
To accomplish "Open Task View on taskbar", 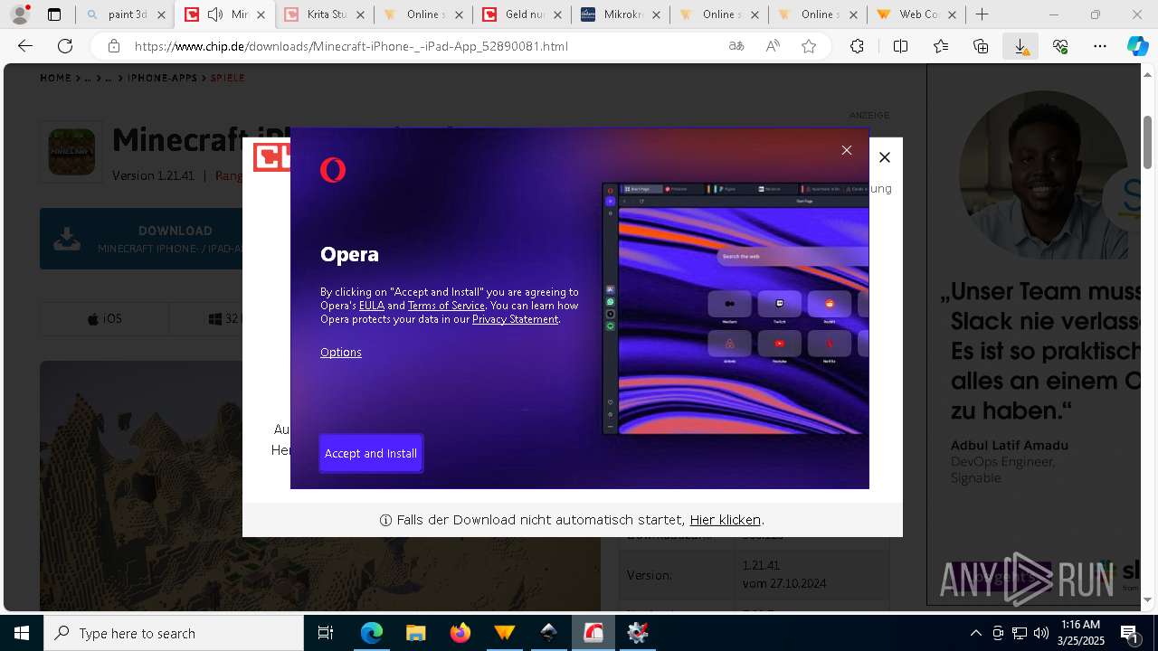I will (x=326, y=633).
